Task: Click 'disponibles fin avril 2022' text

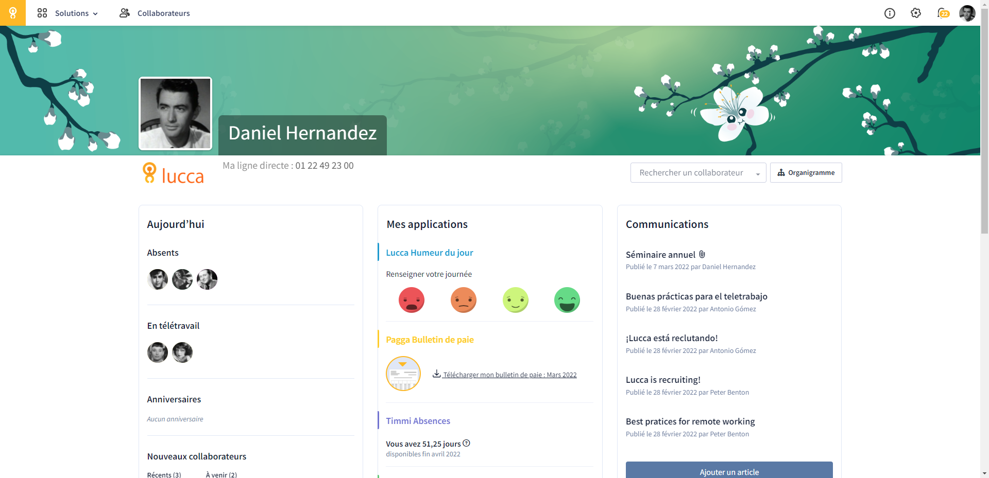Action: pyautogui.click(x=423, y=454)
